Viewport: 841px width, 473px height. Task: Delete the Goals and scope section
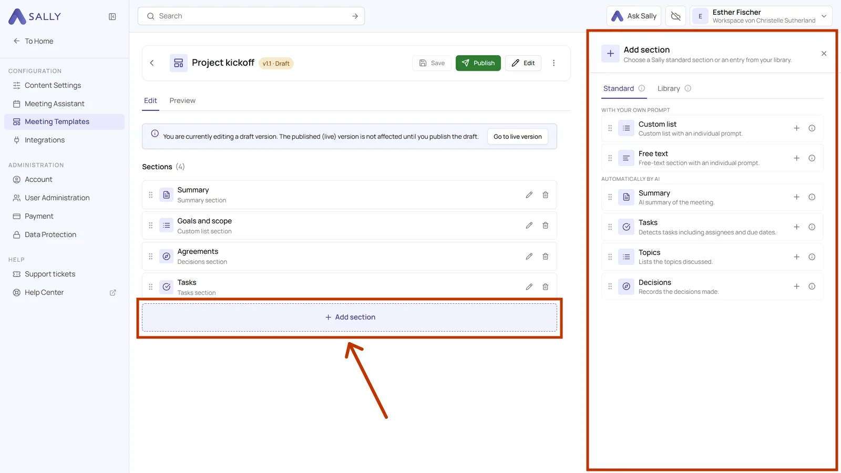546,225
